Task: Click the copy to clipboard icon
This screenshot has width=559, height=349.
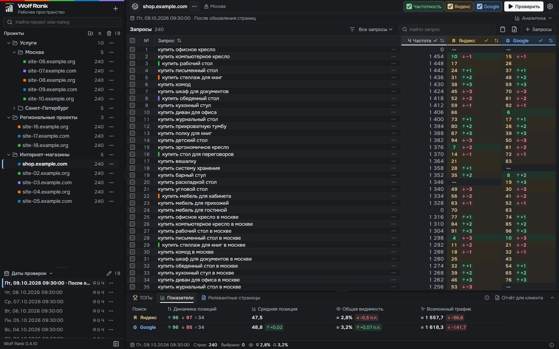Action: coord(503,29)
